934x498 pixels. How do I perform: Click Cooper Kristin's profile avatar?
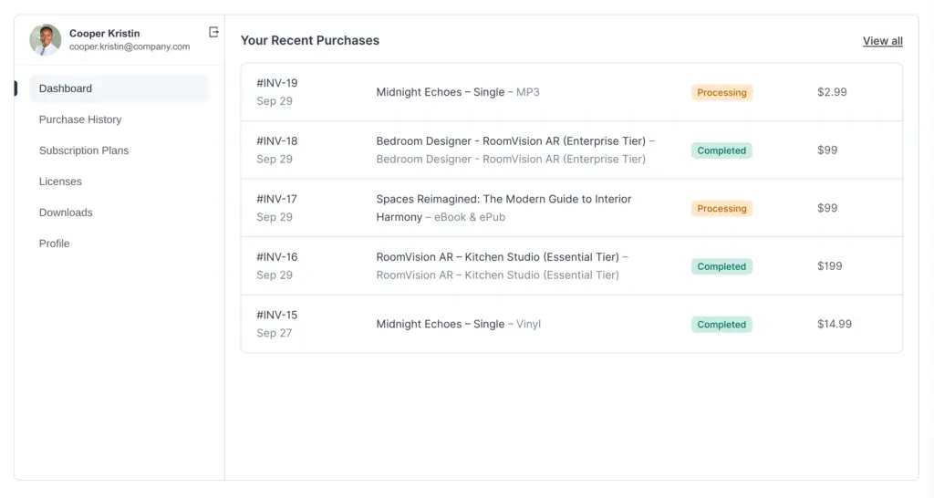pos(46,39)
